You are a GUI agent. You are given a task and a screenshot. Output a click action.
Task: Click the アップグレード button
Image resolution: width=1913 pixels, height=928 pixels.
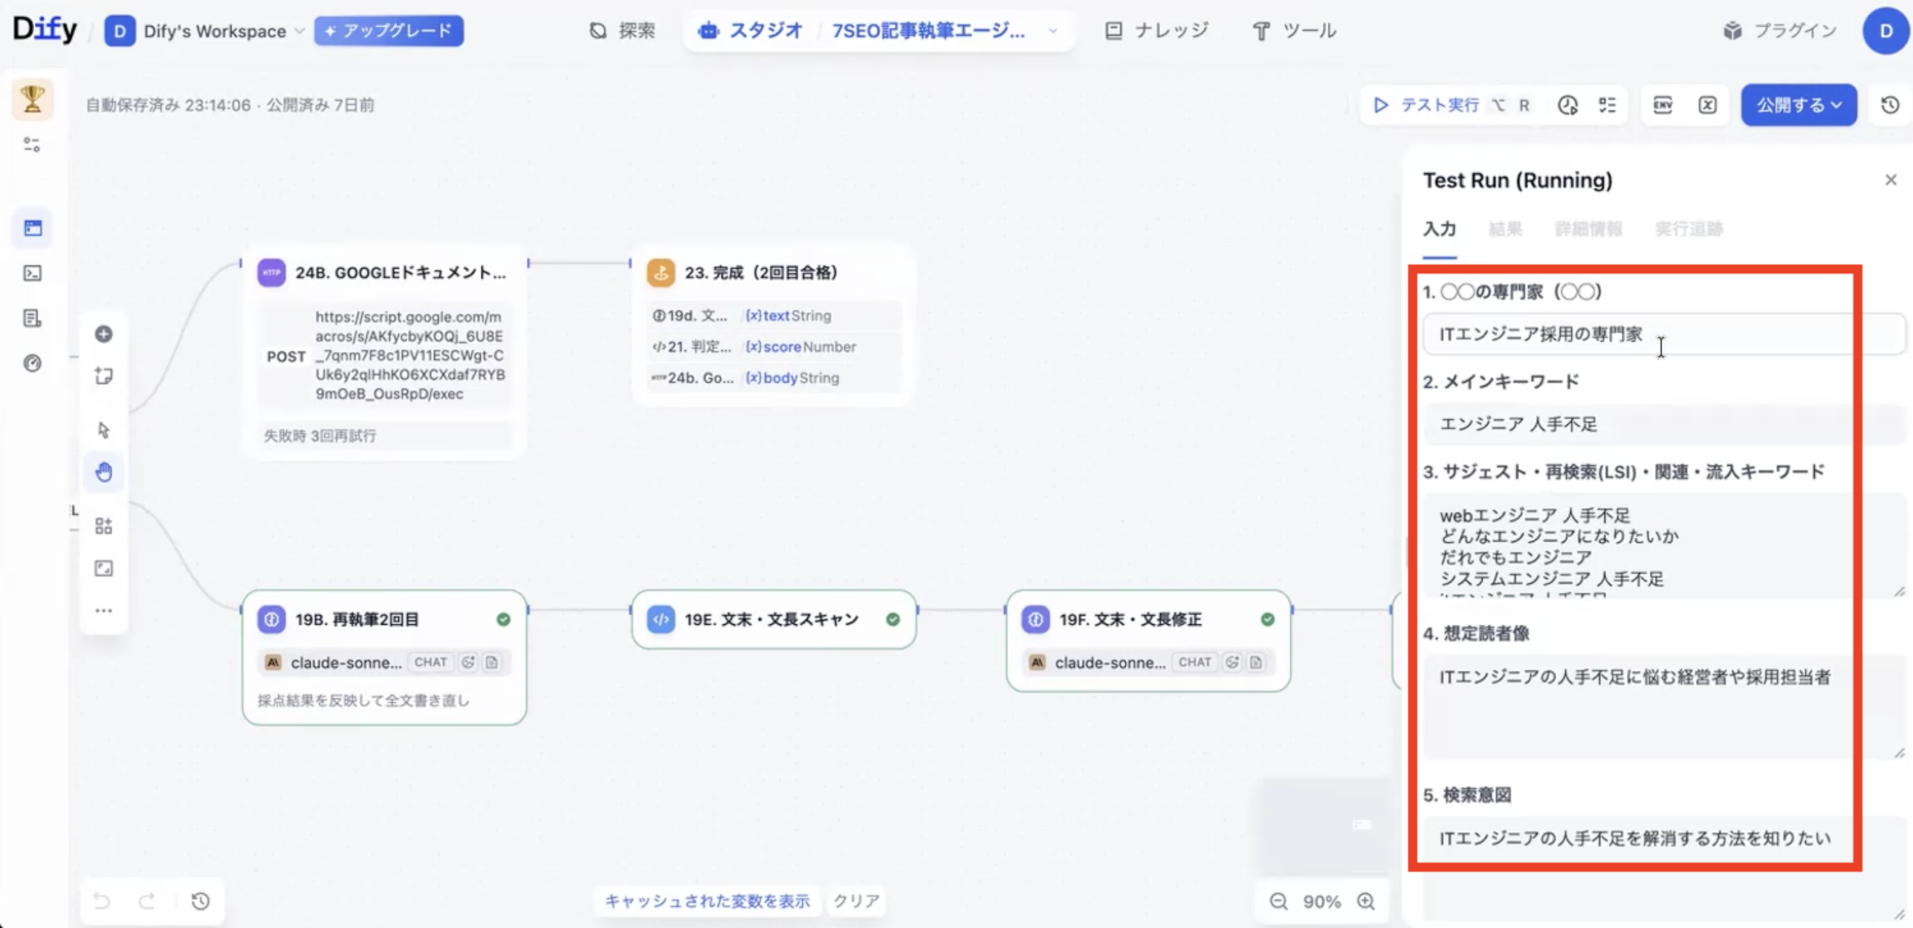coord(389,30)
